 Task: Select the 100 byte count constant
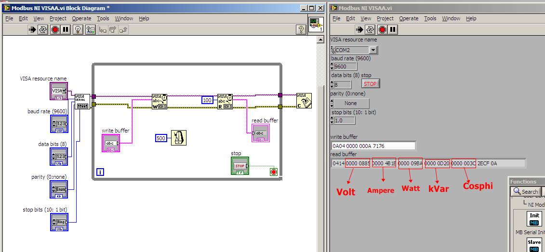[x=207, y=100]
